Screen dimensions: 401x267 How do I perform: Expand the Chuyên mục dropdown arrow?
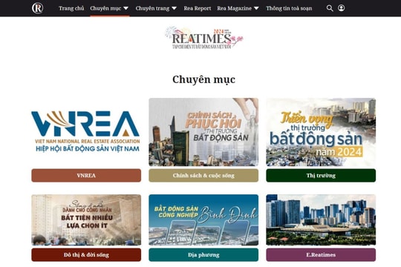(x=125, y=8)
